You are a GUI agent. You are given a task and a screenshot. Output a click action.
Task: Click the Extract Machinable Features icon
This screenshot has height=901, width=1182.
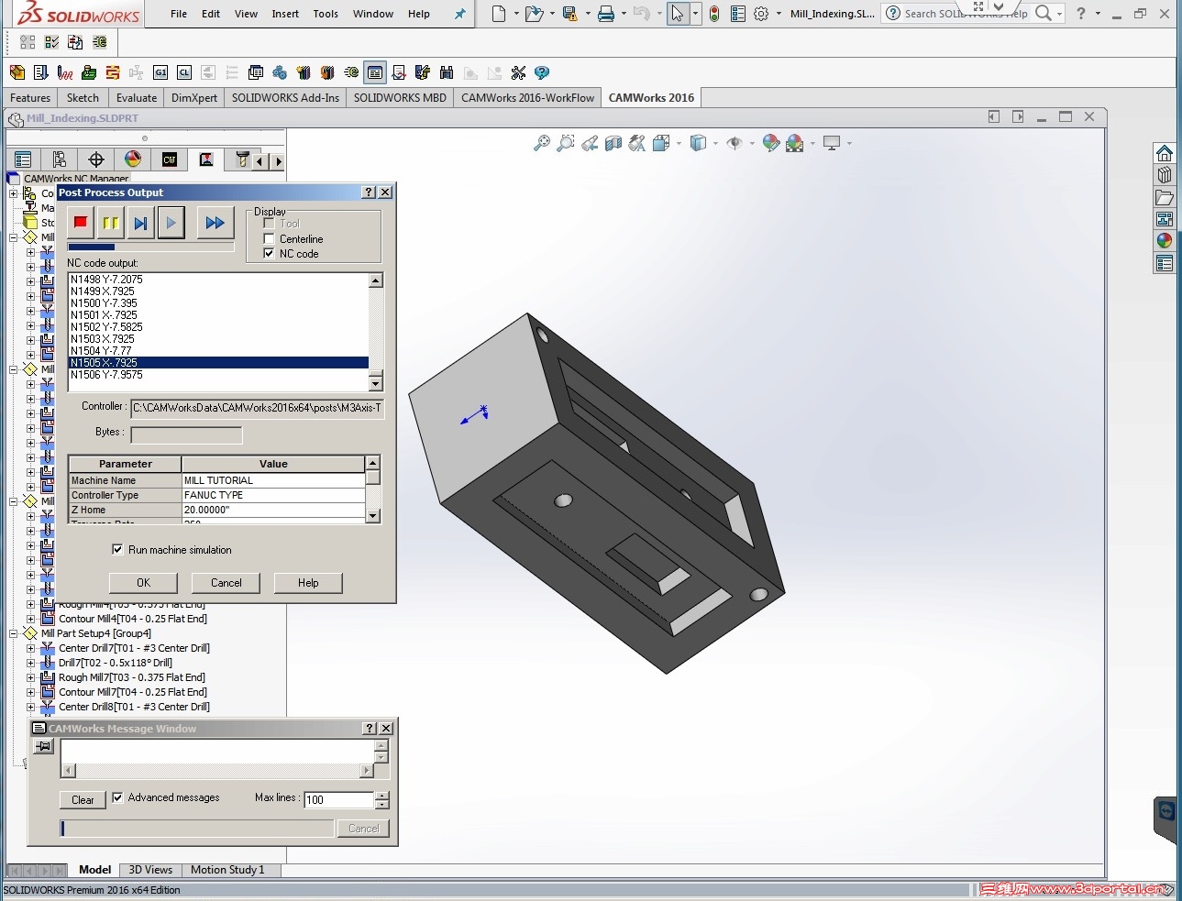click(17, 72)
